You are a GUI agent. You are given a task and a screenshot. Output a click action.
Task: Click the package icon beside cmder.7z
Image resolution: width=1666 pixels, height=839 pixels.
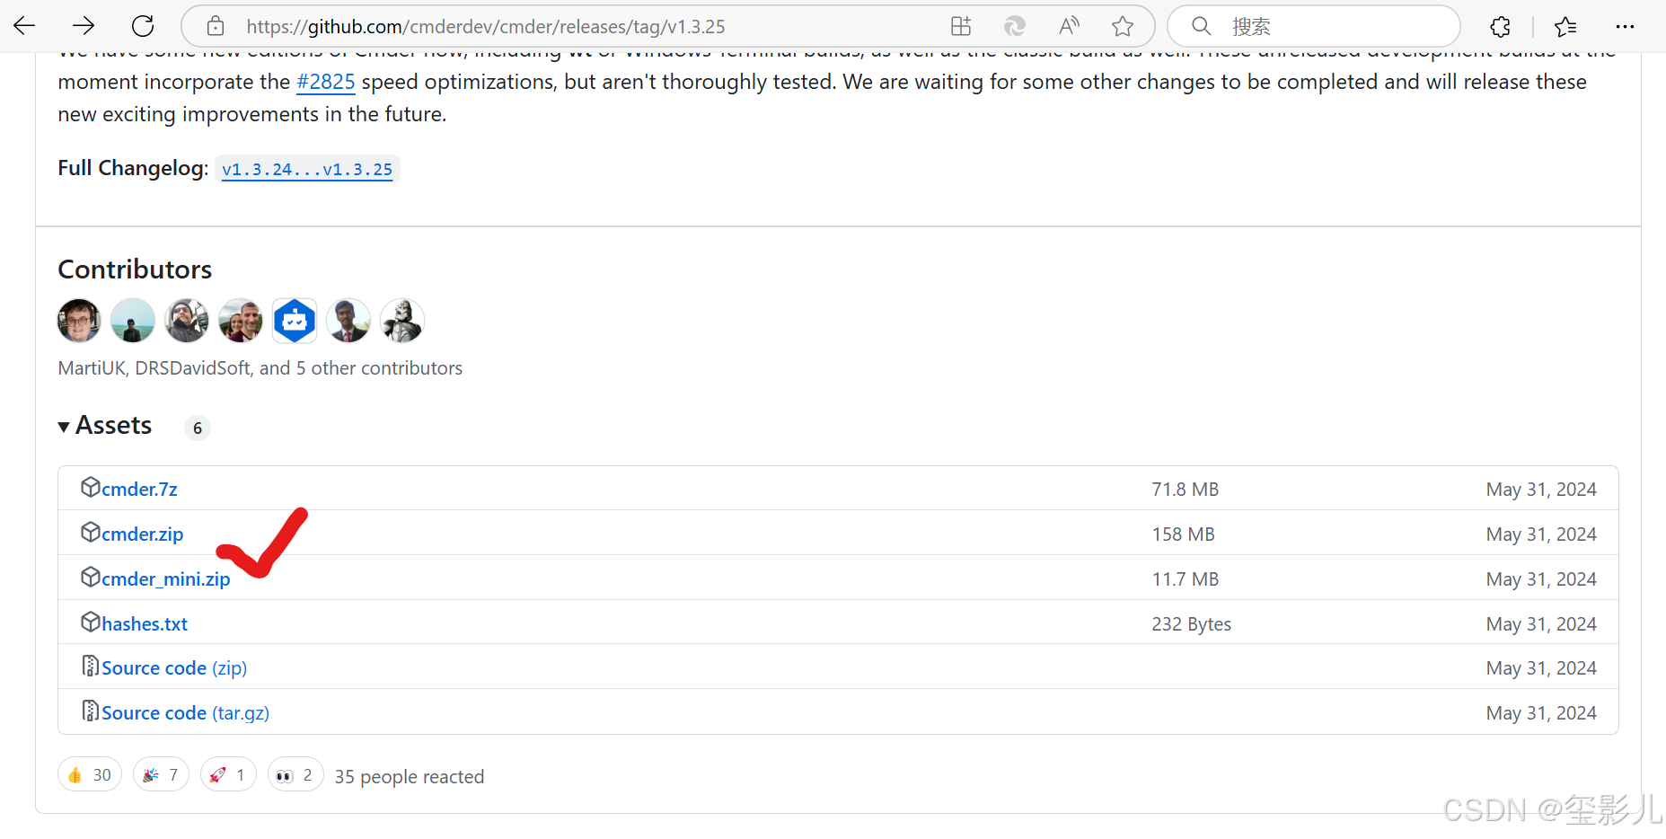click(90, 487)
